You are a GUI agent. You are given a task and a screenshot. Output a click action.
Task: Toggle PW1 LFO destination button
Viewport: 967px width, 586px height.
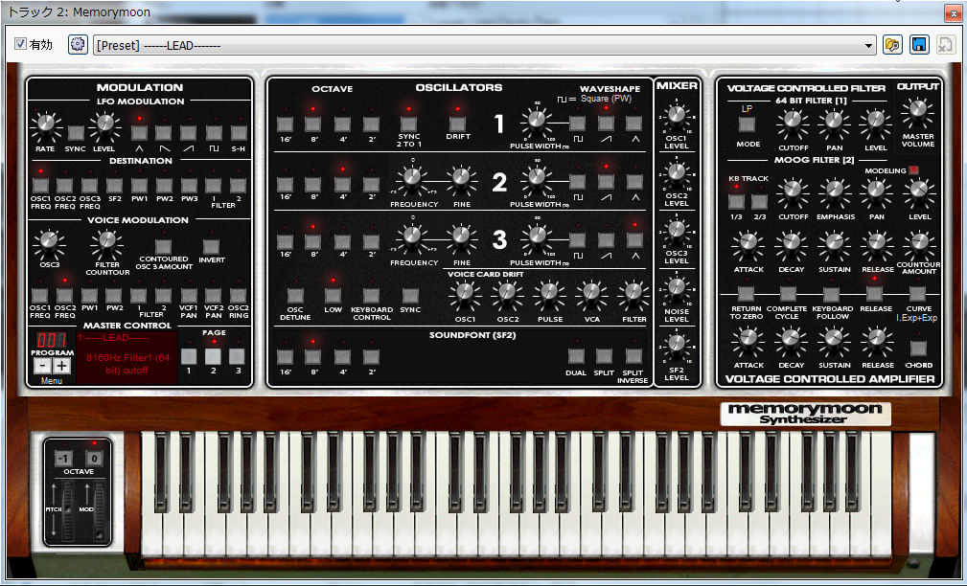[139, 185]
